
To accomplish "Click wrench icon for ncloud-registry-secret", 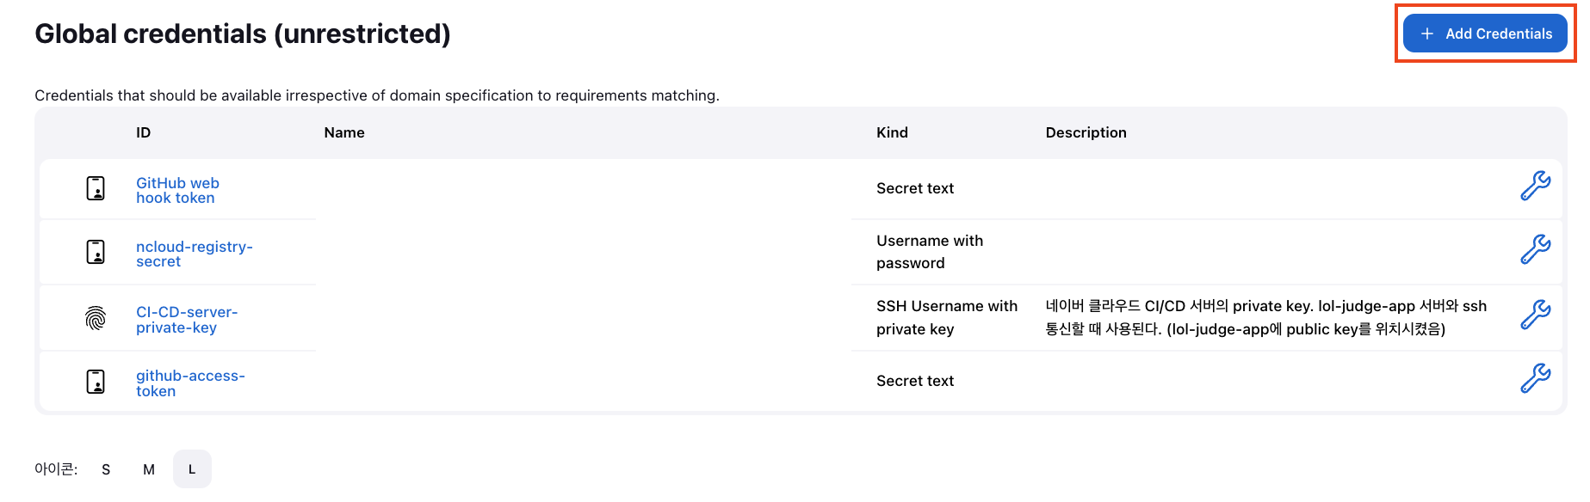I will (x=1535, y=249).
